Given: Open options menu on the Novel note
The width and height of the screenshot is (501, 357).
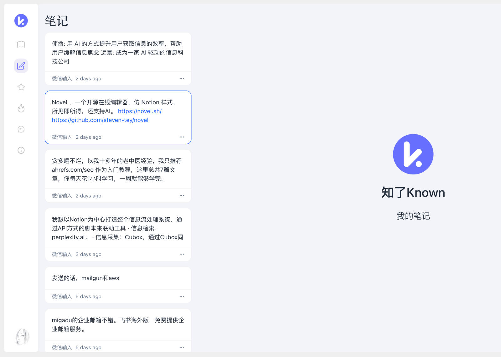Looking at the screenshot, I should [x=182, y=137].
